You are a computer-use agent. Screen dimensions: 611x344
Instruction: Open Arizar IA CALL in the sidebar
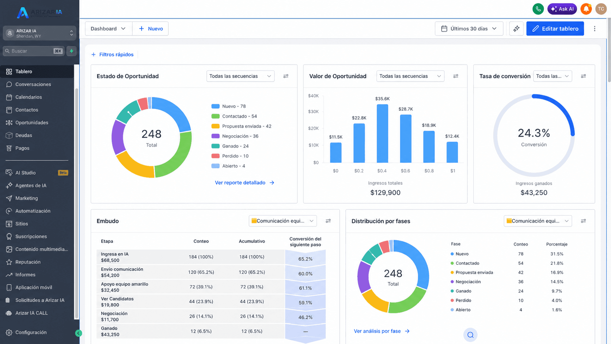[x=37, y=313]
